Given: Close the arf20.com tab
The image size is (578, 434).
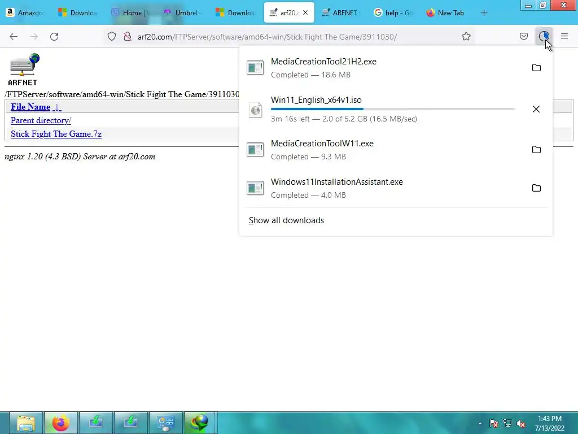Looking at the screenshot, I should click(305, 12).
